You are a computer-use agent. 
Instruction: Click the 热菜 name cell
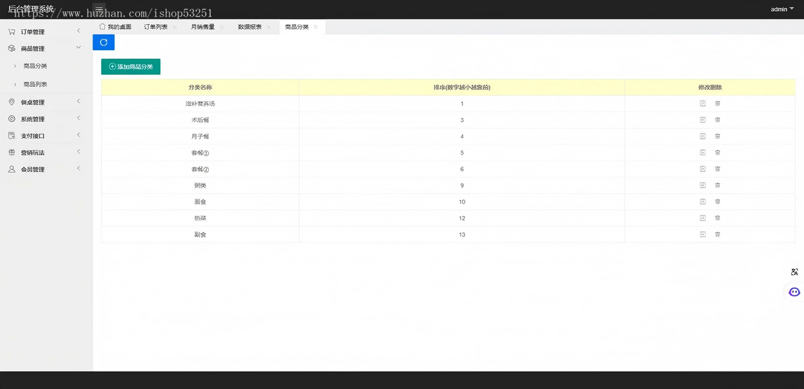(x=200, y=218)
